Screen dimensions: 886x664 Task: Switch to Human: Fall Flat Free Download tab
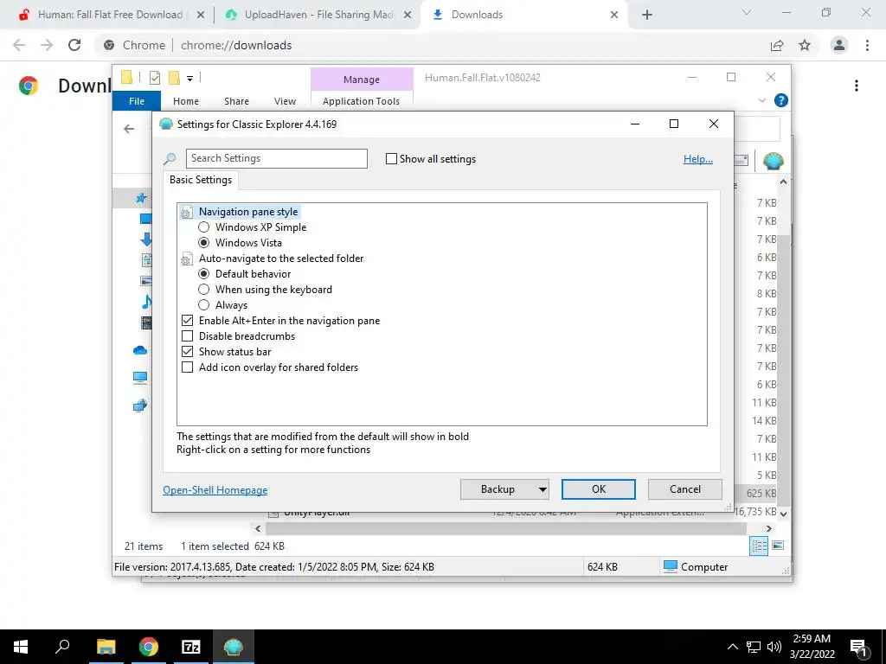tap(110, 15)
